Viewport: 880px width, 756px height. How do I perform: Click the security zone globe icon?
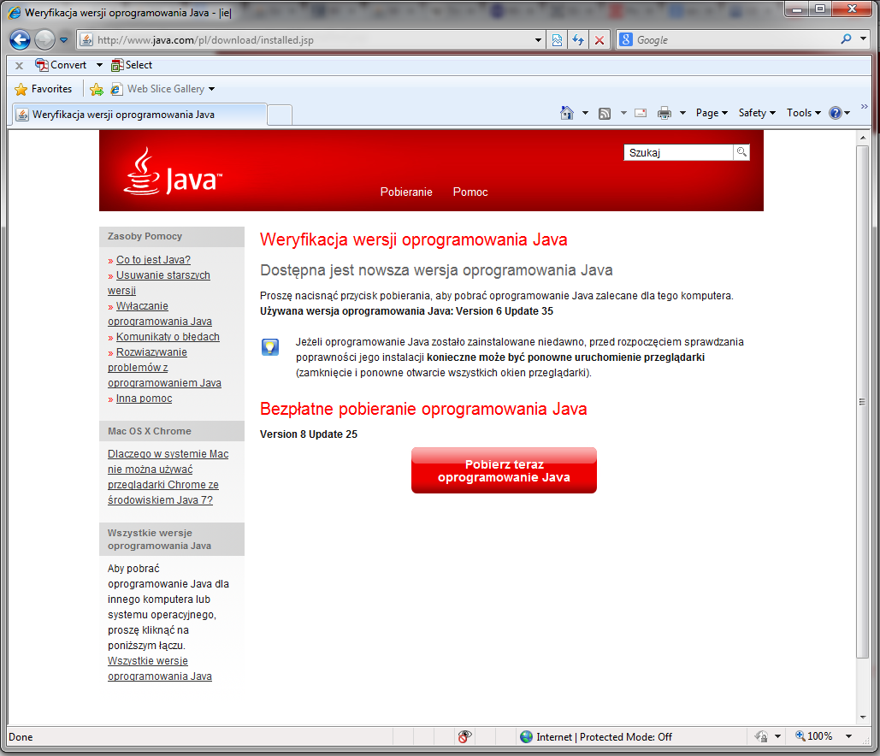click(526, 737)
